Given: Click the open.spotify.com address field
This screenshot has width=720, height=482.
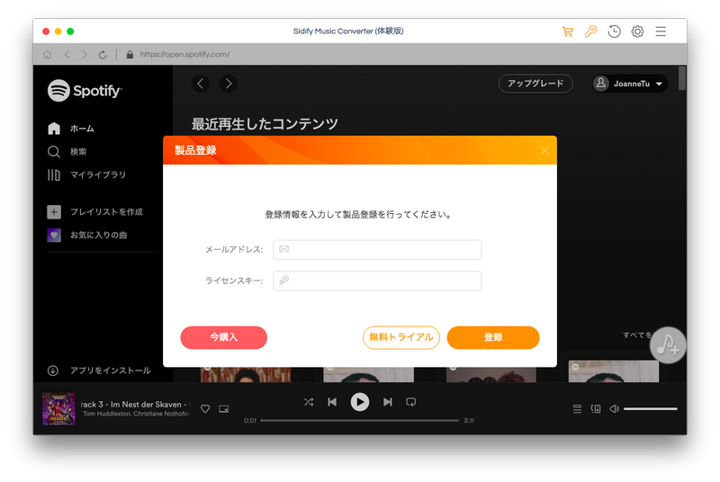Looking at the screenshot, I should coord(185,54).
